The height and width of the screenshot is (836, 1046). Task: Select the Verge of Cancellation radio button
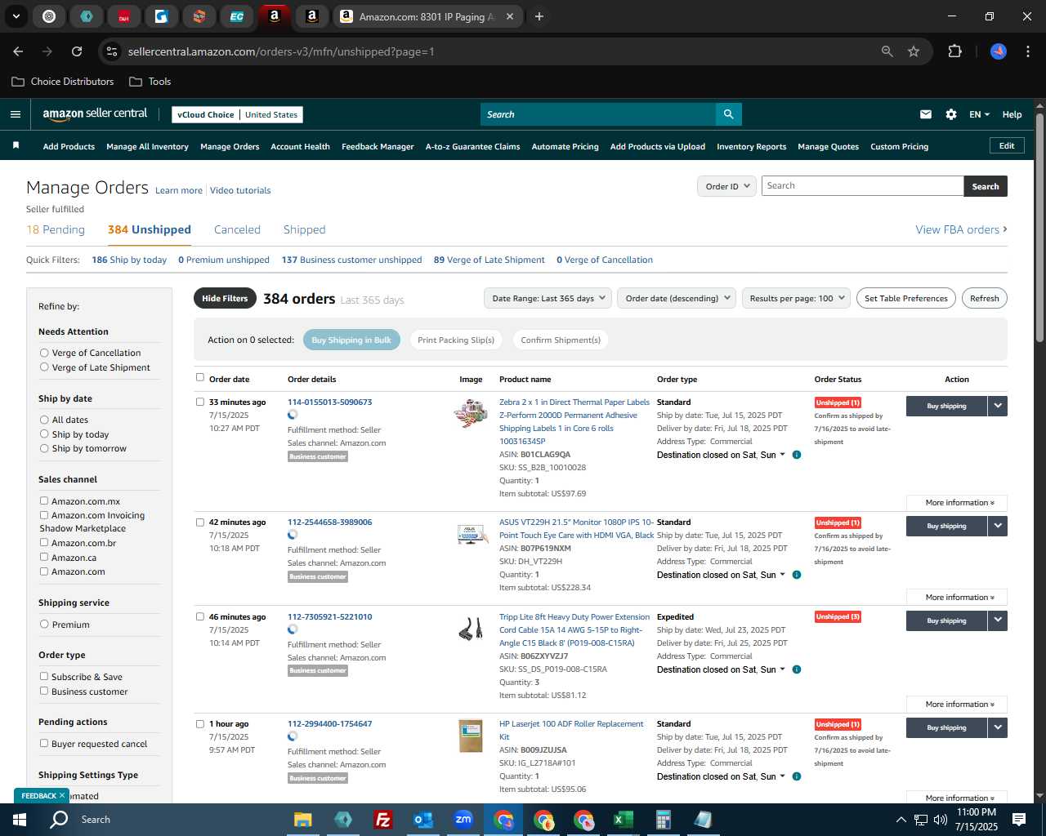(44, 353)
